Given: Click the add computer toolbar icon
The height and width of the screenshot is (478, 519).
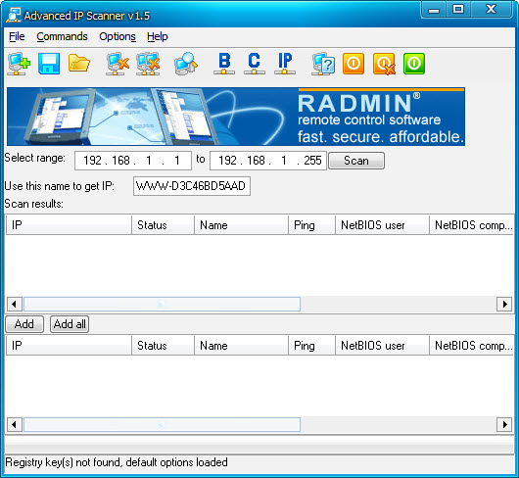Looking at the screenshot, I should tap(19, 64).
